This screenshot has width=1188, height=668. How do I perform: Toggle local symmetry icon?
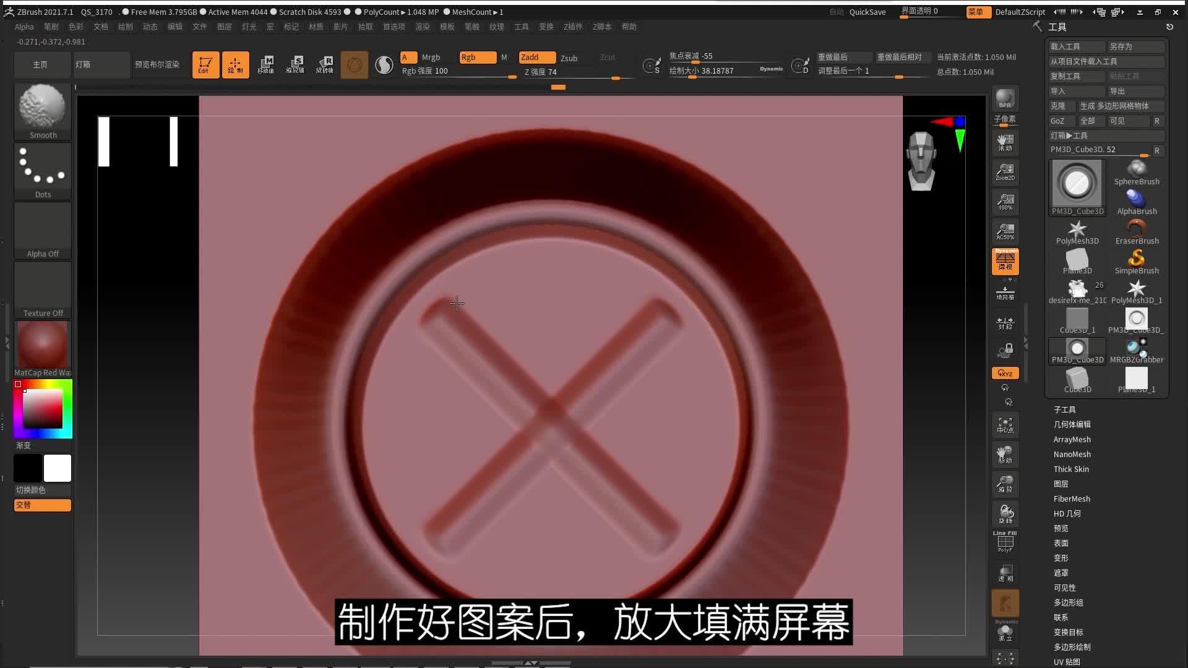click(x=1005, y=323)
